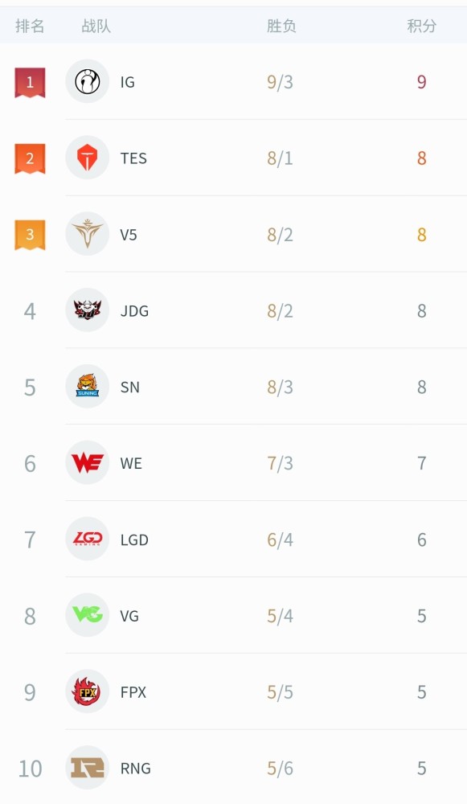Click the second place orange ribbon badge
This screenshot has height=804, width=467.
pos(30,159)
